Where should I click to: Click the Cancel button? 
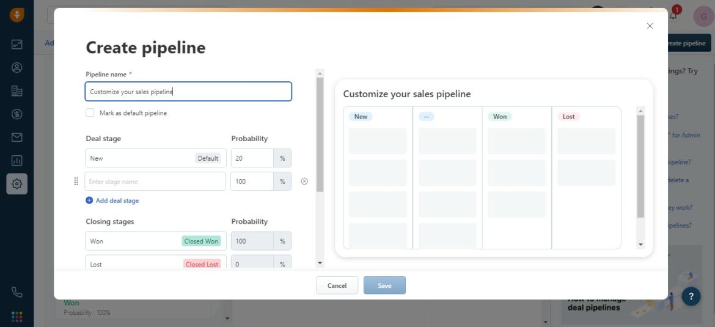pos(337,285)
